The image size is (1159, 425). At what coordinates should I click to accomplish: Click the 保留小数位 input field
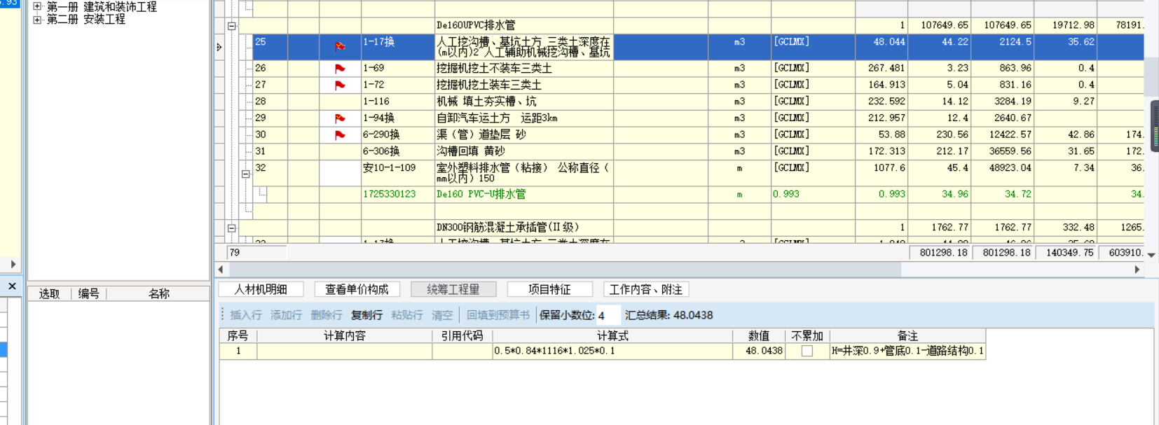coord(608,316)
